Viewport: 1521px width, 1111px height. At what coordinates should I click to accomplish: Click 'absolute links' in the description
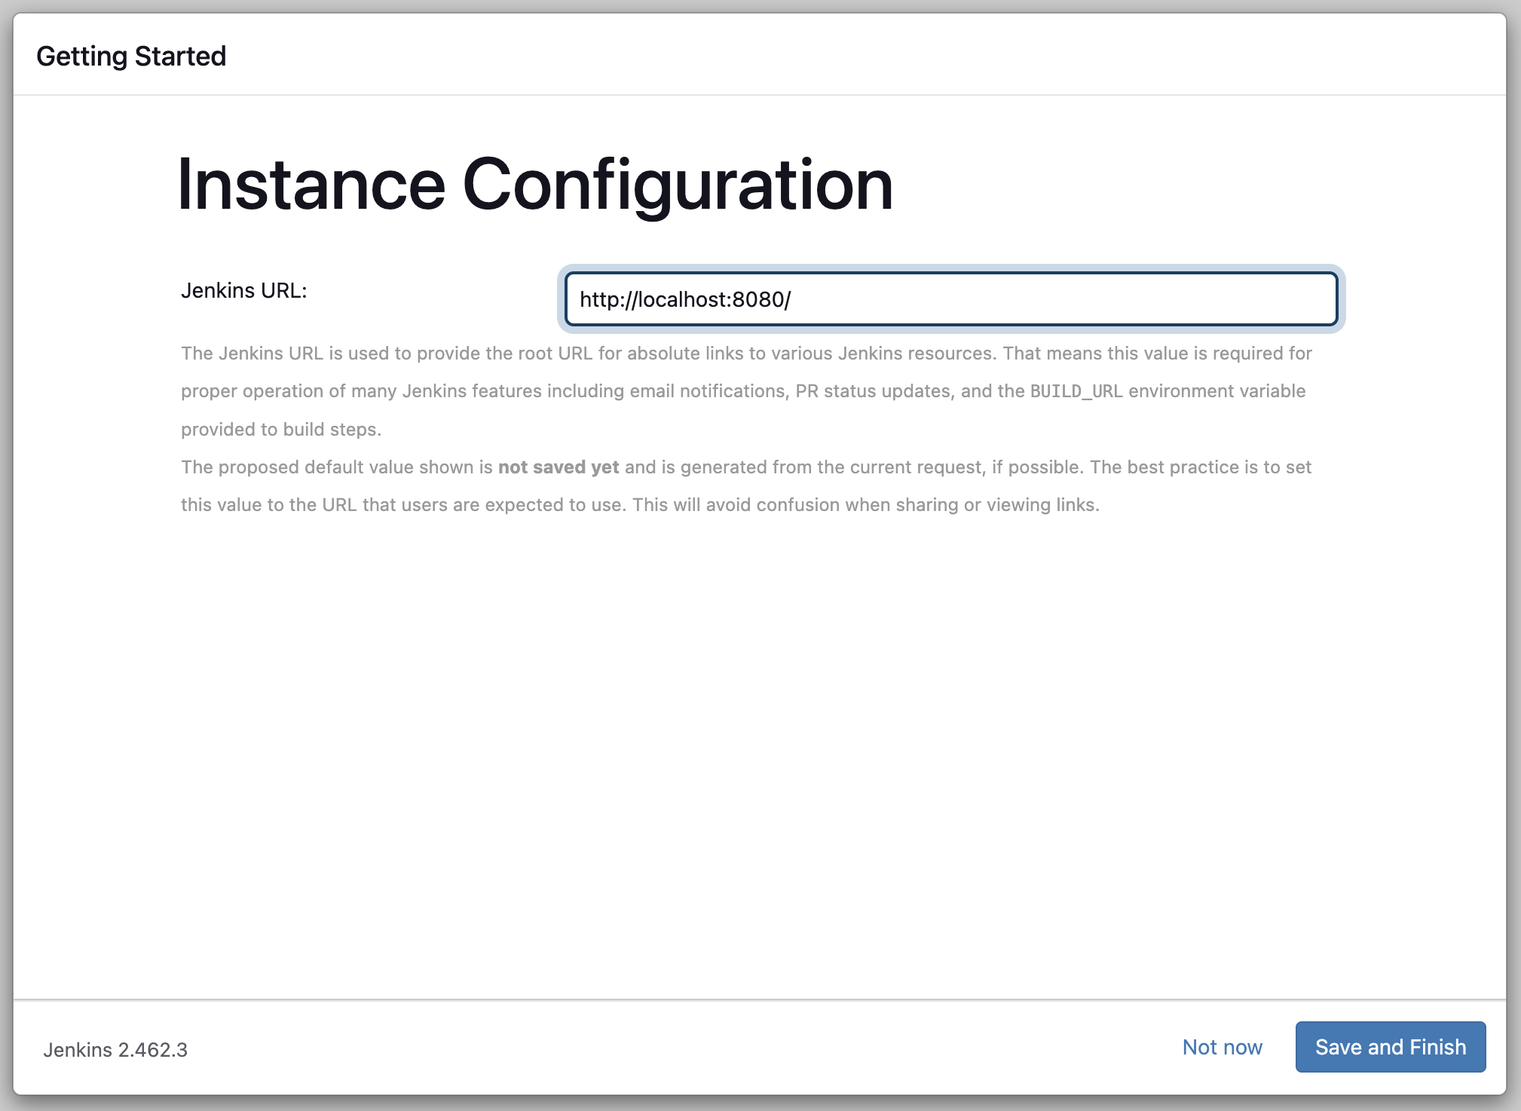coord(685,353)
